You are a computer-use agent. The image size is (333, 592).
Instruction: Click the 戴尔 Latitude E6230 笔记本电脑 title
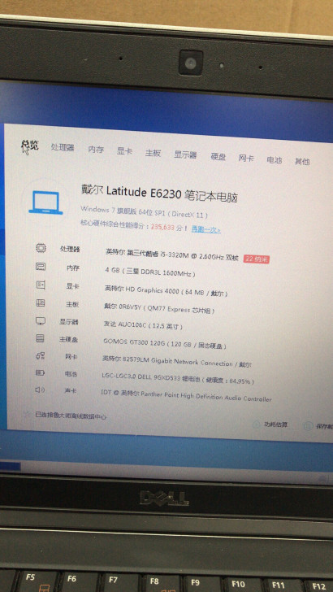(x=159, y=193)
